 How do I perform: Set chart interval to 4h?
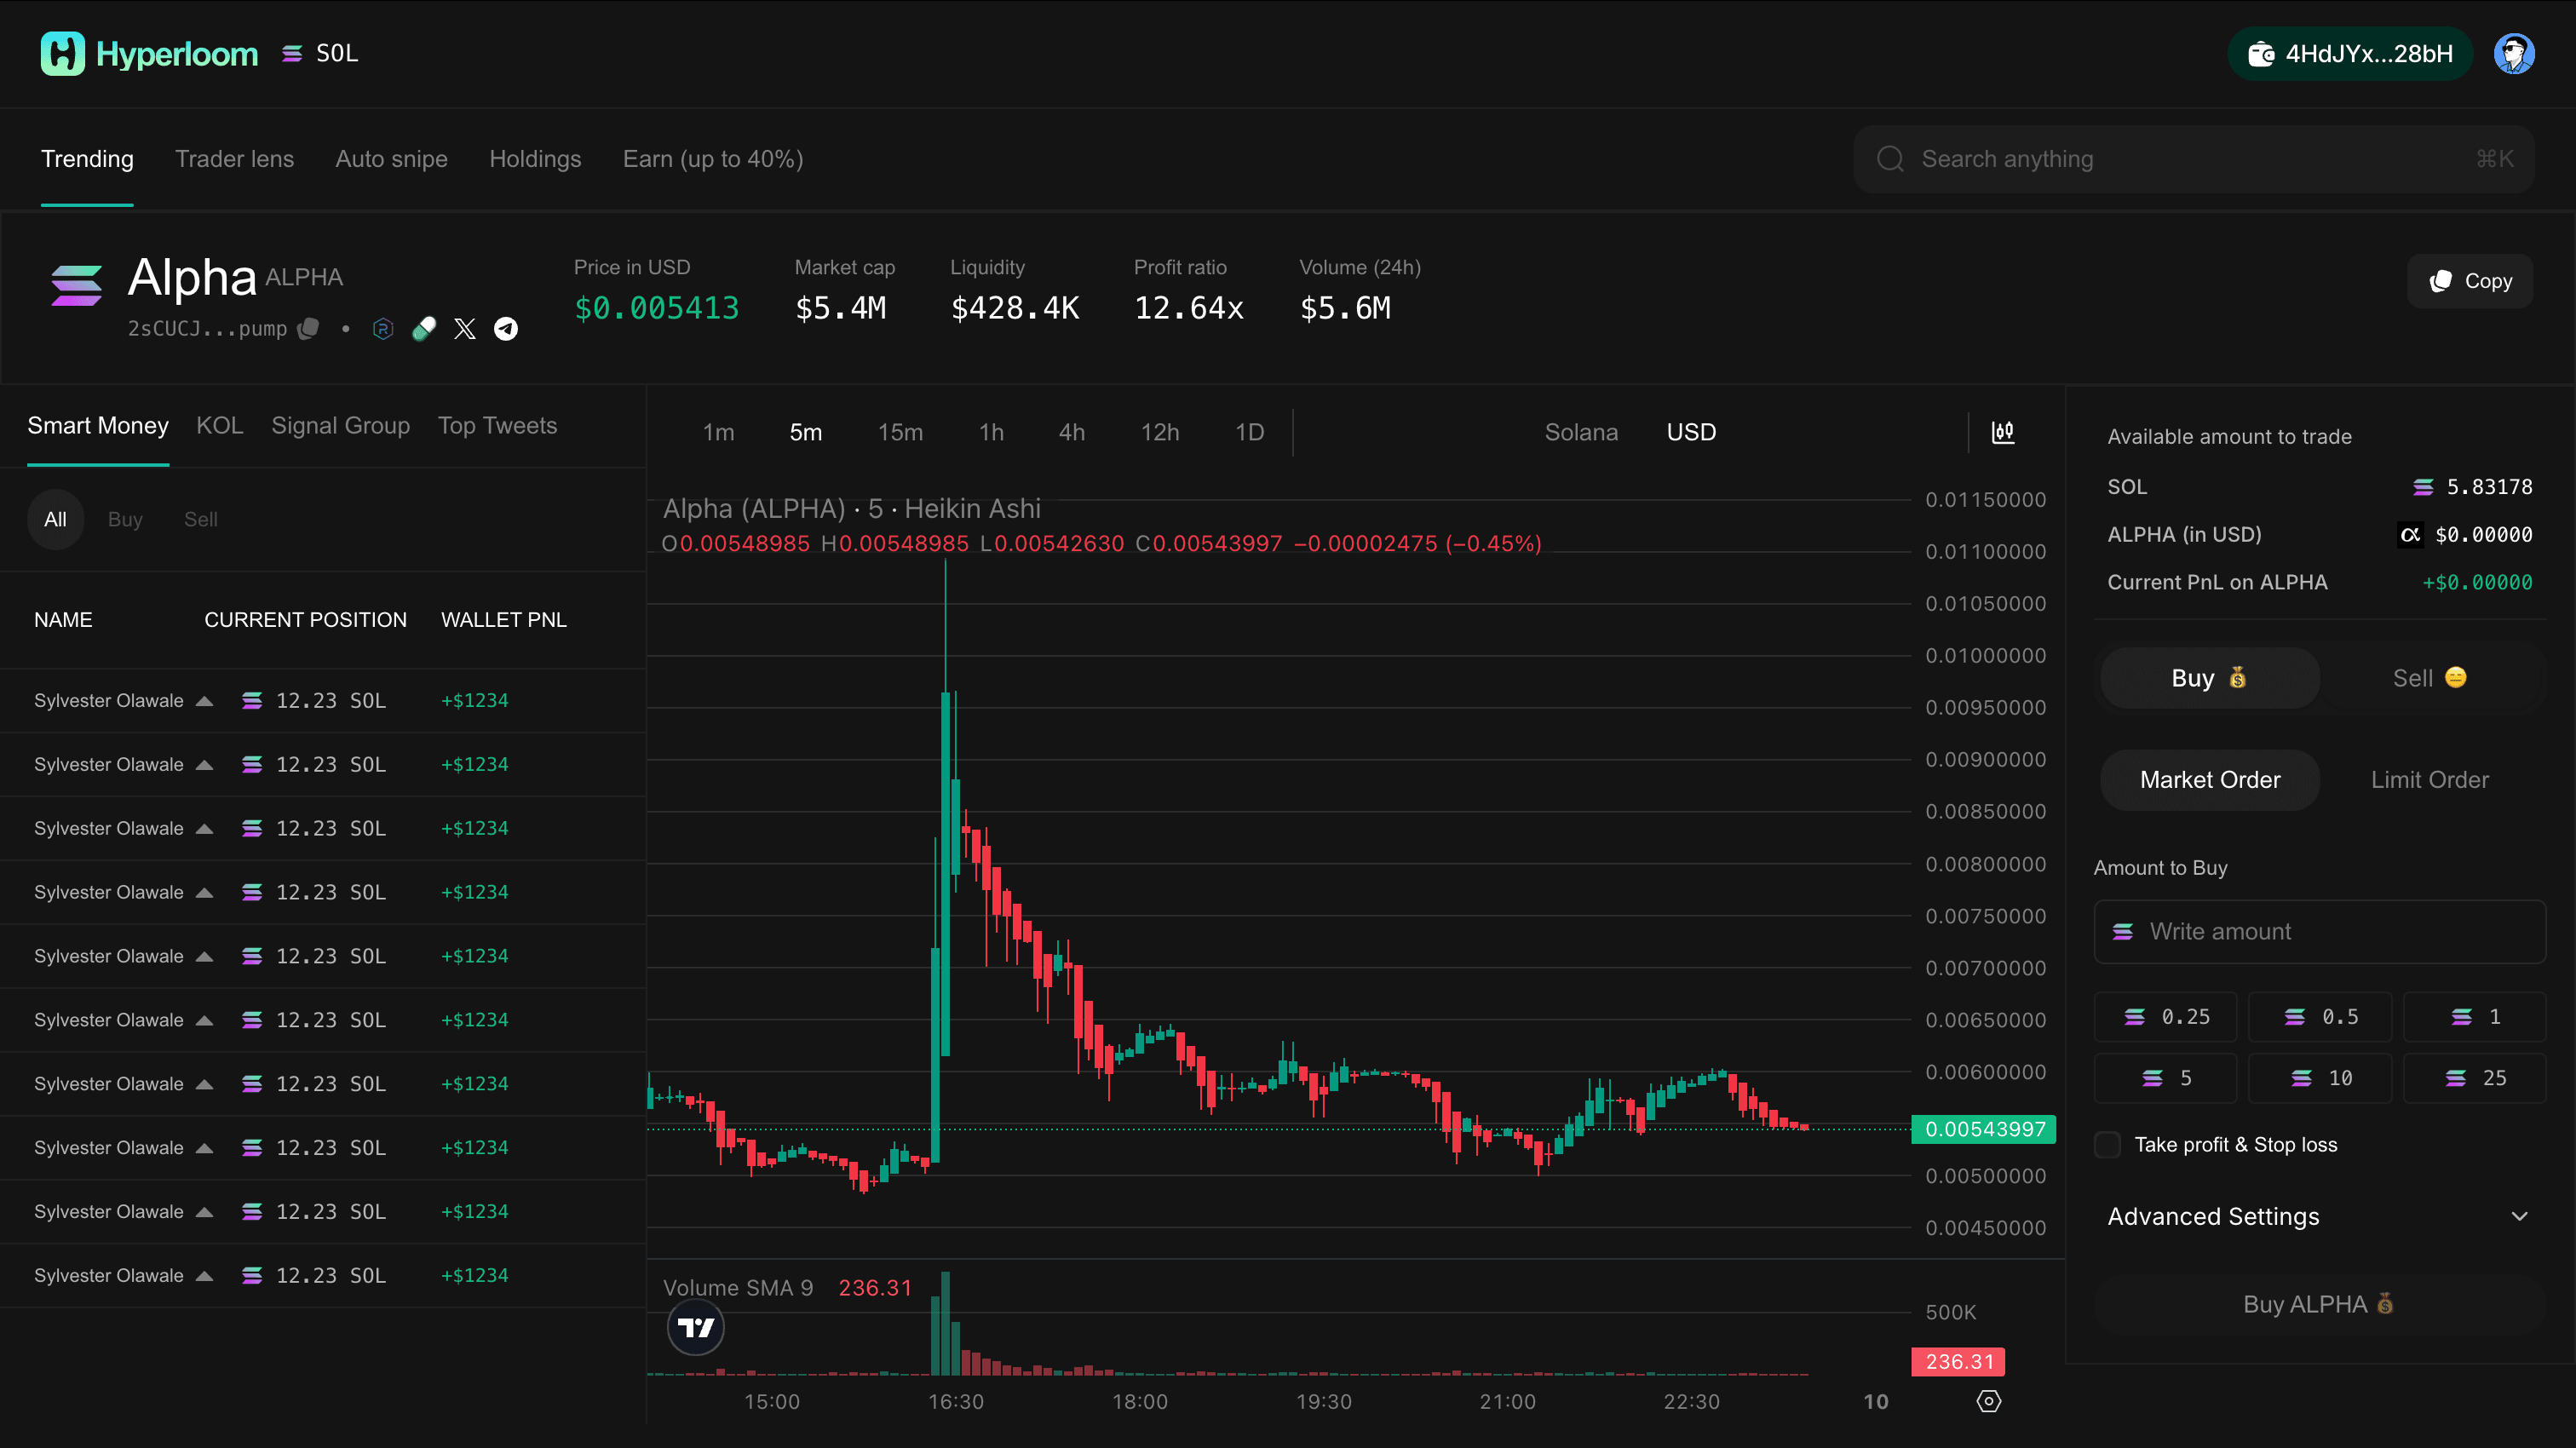click(x=1072, y=432)
